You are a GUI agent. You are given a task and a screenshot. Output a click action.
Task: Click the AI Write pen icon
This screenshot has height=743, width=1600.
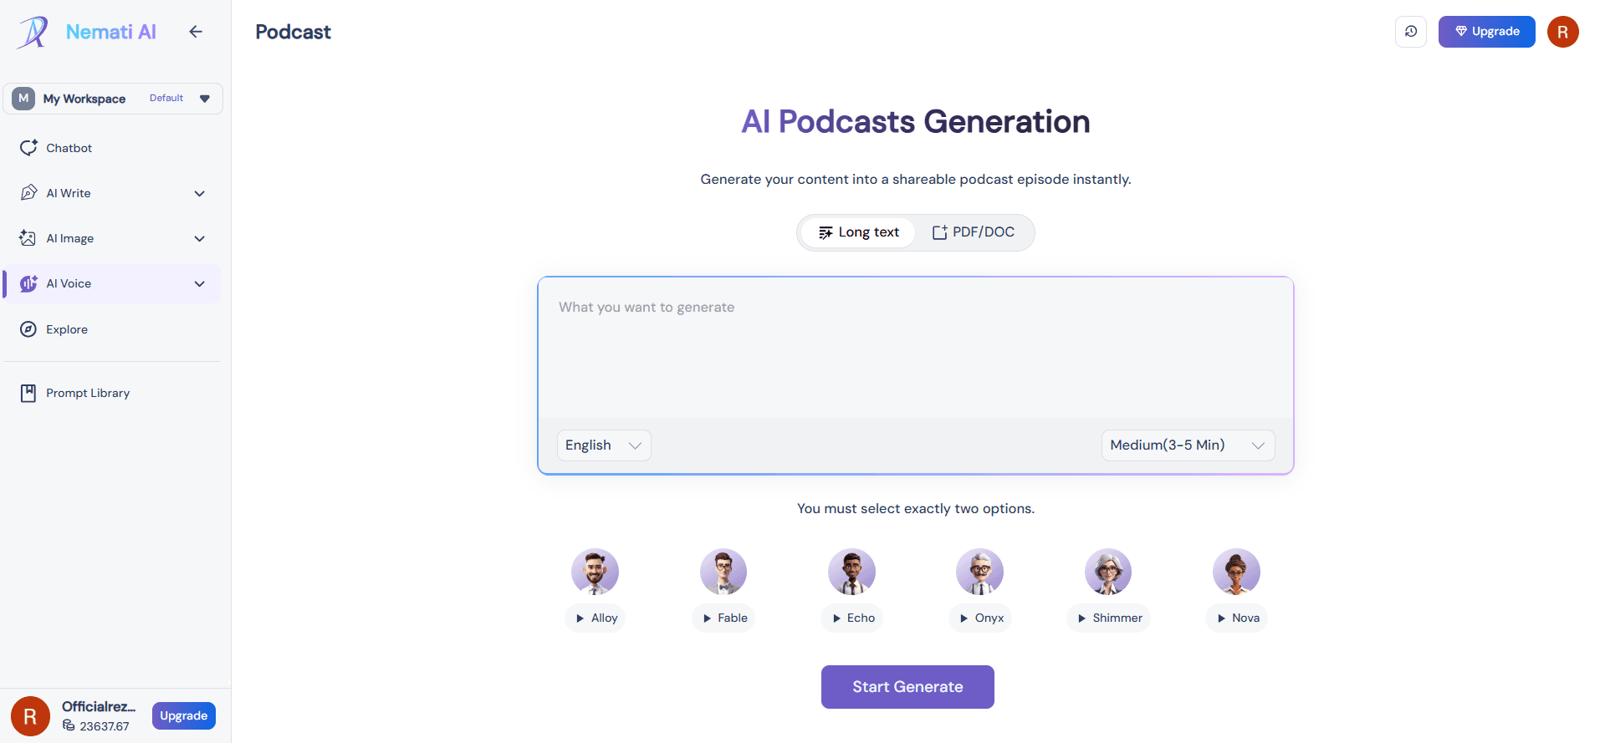(x=28, y=193)
